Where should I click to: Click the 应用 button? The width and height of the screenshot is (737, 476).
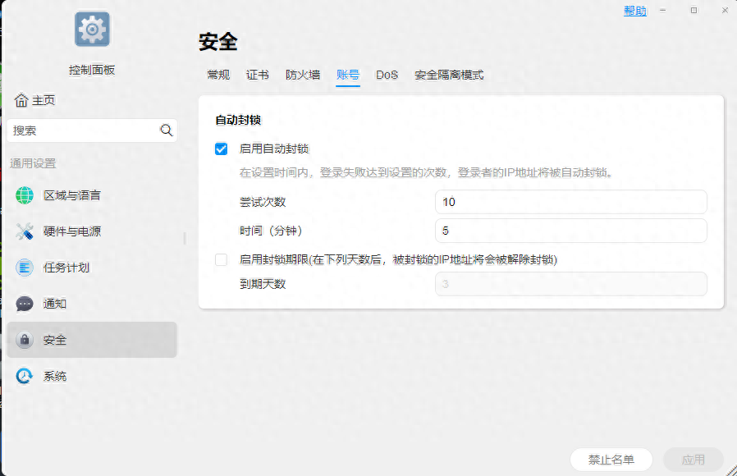click(x=694, y=460)
